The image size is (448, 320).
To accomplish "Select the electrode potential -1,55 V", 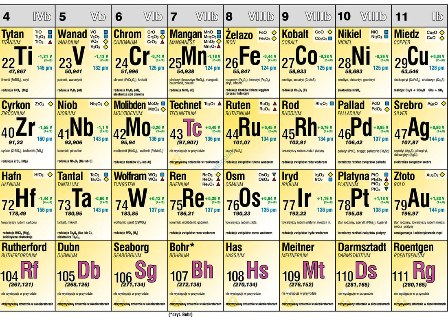I will tap(45, 128).
